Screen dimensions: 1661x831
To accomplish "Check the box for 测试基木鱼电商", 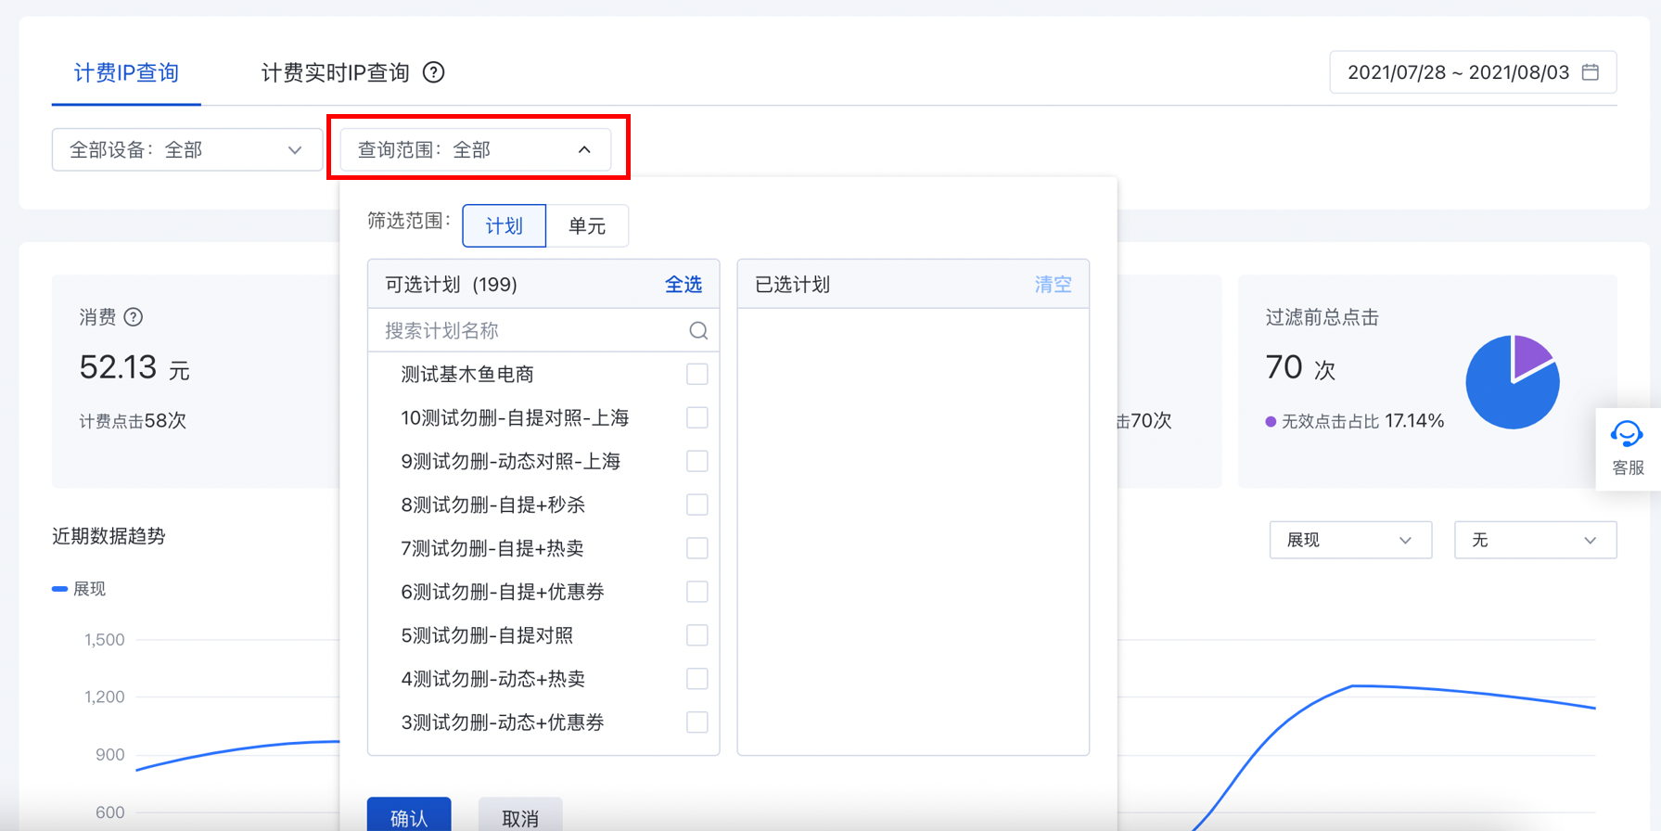I will 696,374.
